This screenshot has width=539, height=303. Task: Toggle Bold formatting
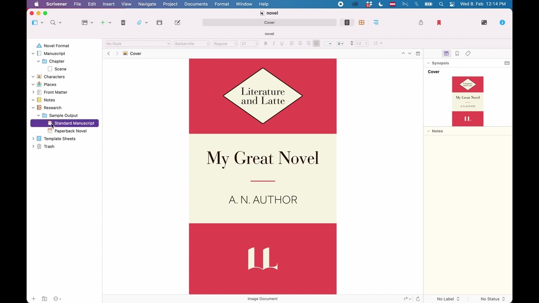pyautogui.click(x=265, y=43)
